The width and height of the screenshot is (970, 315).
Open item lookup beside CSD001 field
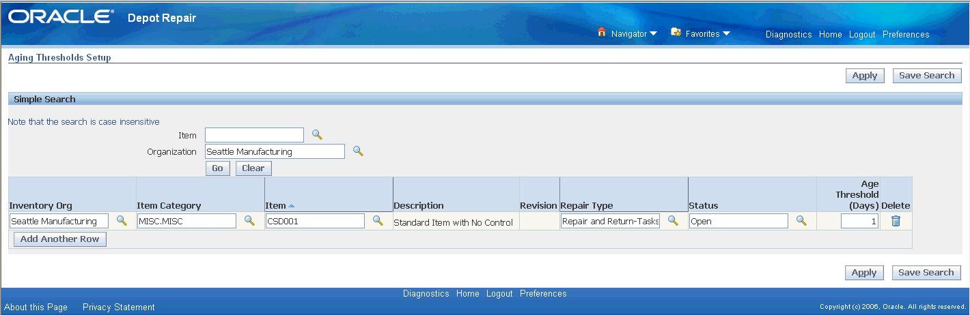(x=378, y=220)
